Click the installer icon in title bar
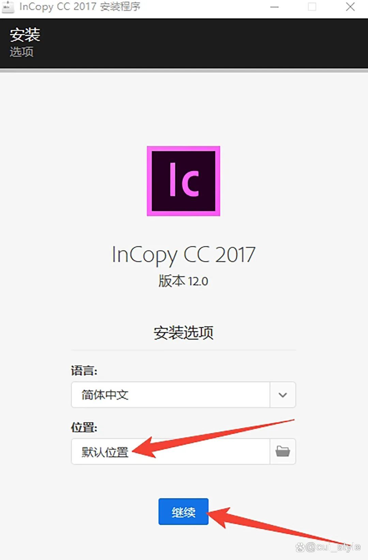The width and height of the screenshot is (368, 560). click(x=7, y=7)
